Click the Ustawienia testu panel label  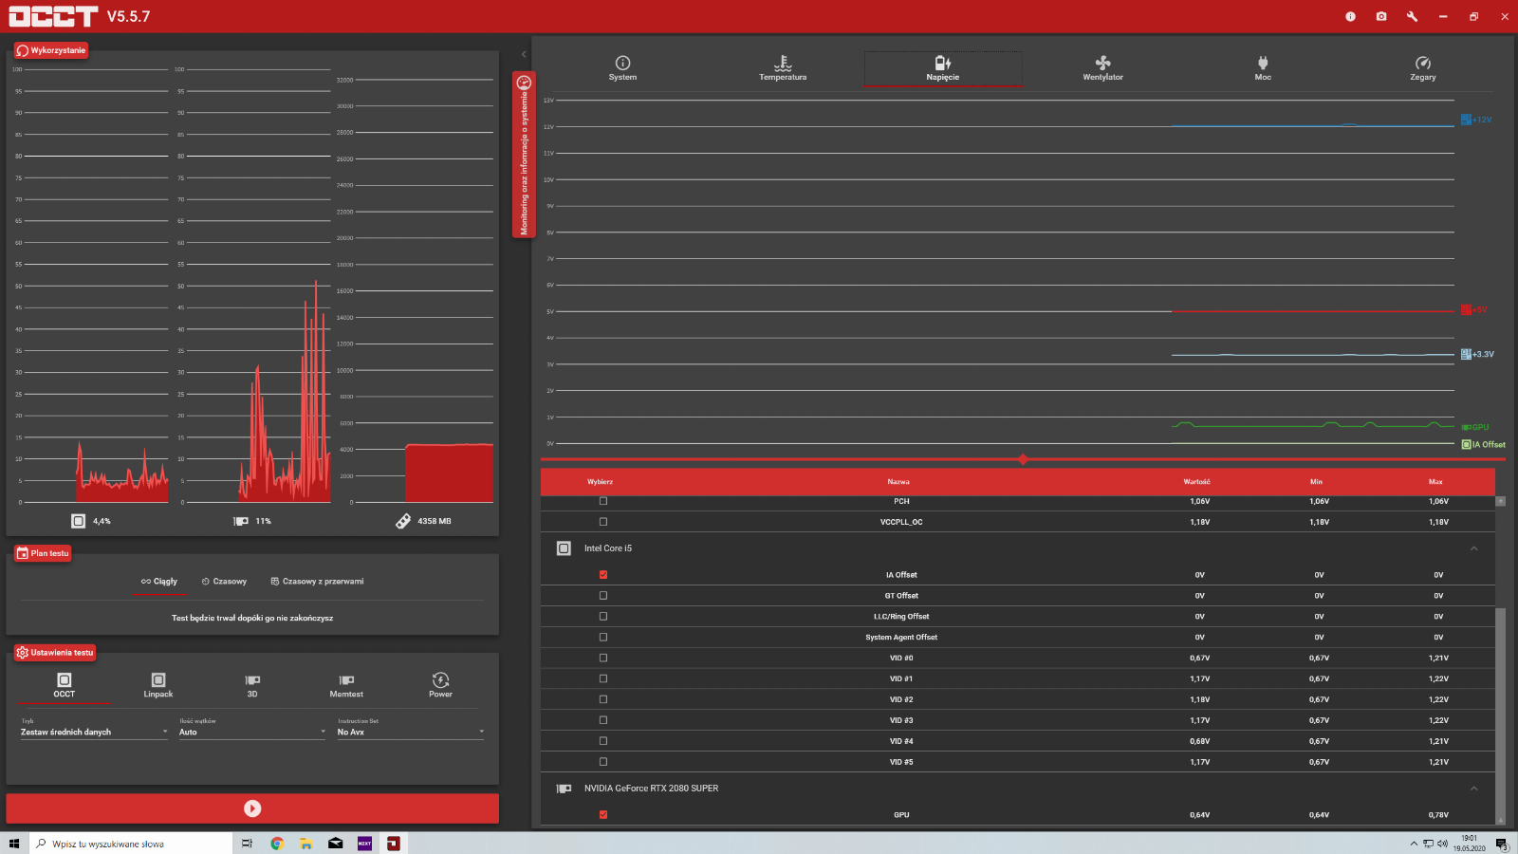pyautogui.click(x=55, y=653)
